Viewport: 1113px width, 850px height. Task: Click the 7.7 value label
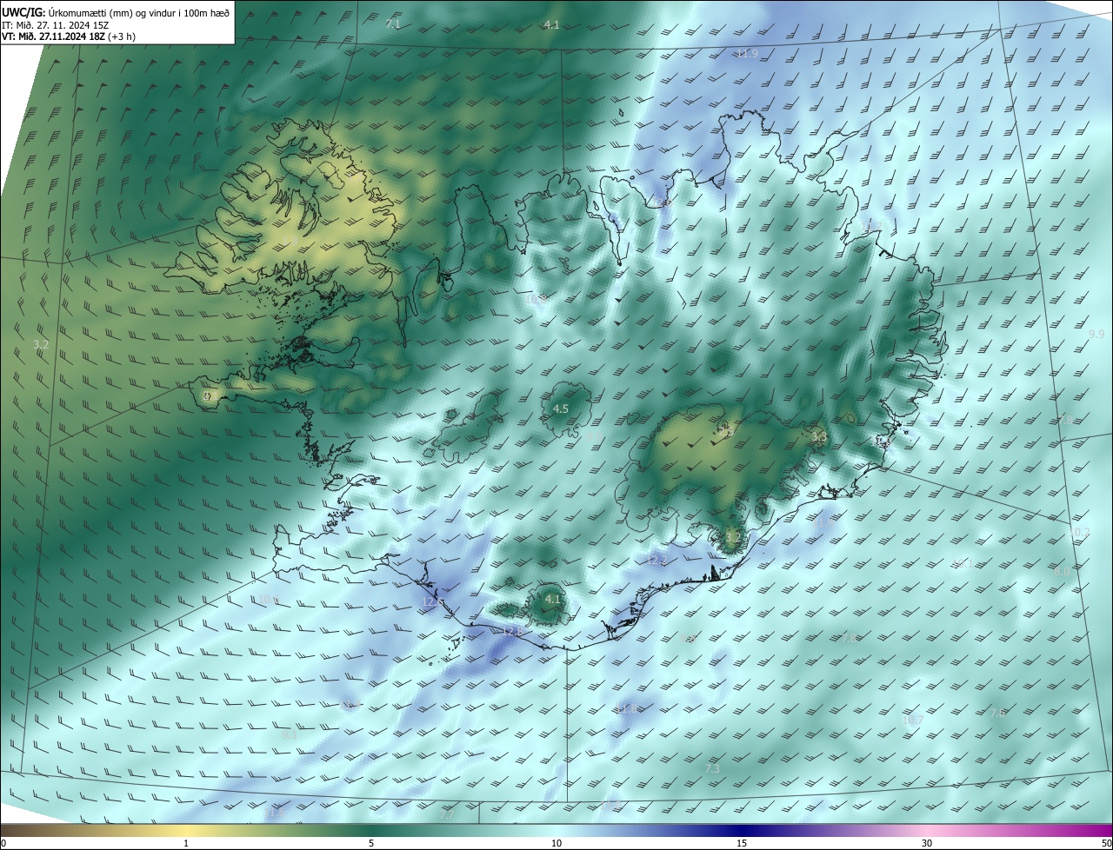[x=448, y=815]
